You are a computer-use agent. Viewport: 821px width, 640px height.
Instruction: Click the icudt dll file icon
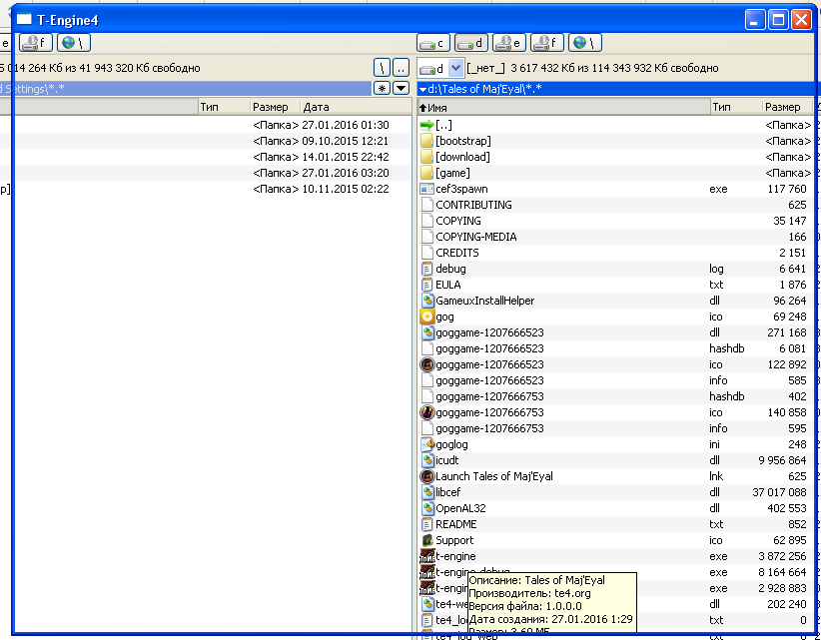click(x=427, y=460)
